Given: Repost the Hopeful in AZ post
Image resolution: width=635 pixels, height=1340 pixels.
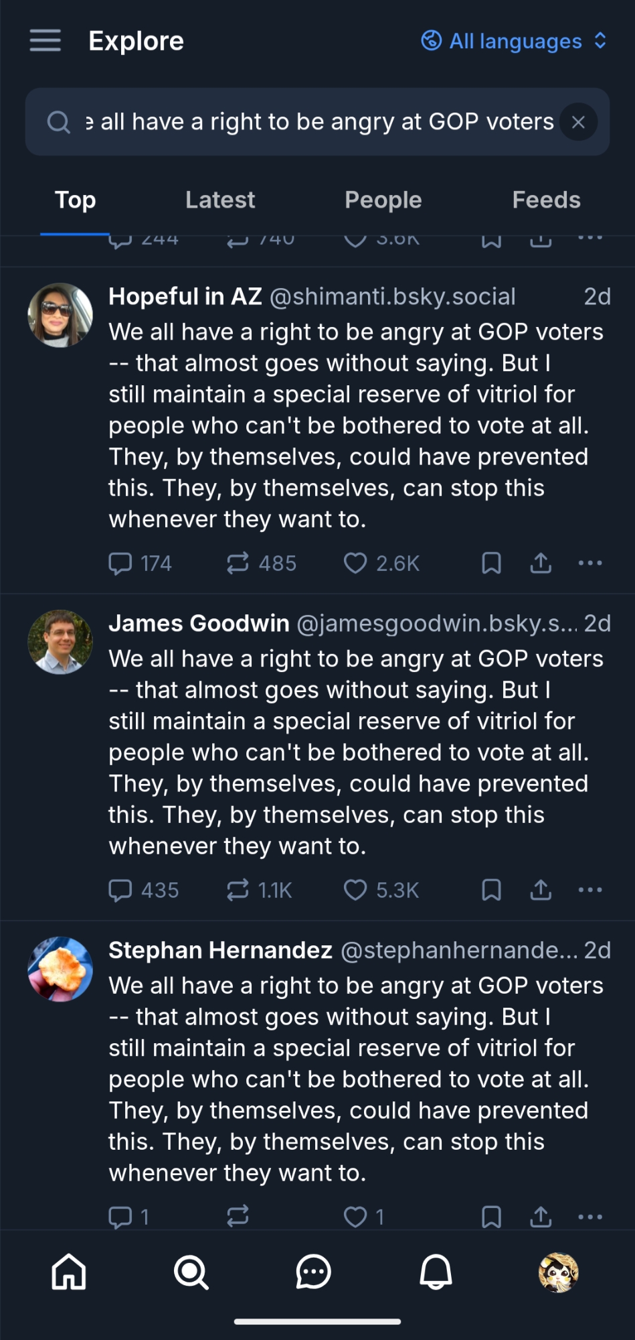Looking at the screenshot, I should [238, 563].
